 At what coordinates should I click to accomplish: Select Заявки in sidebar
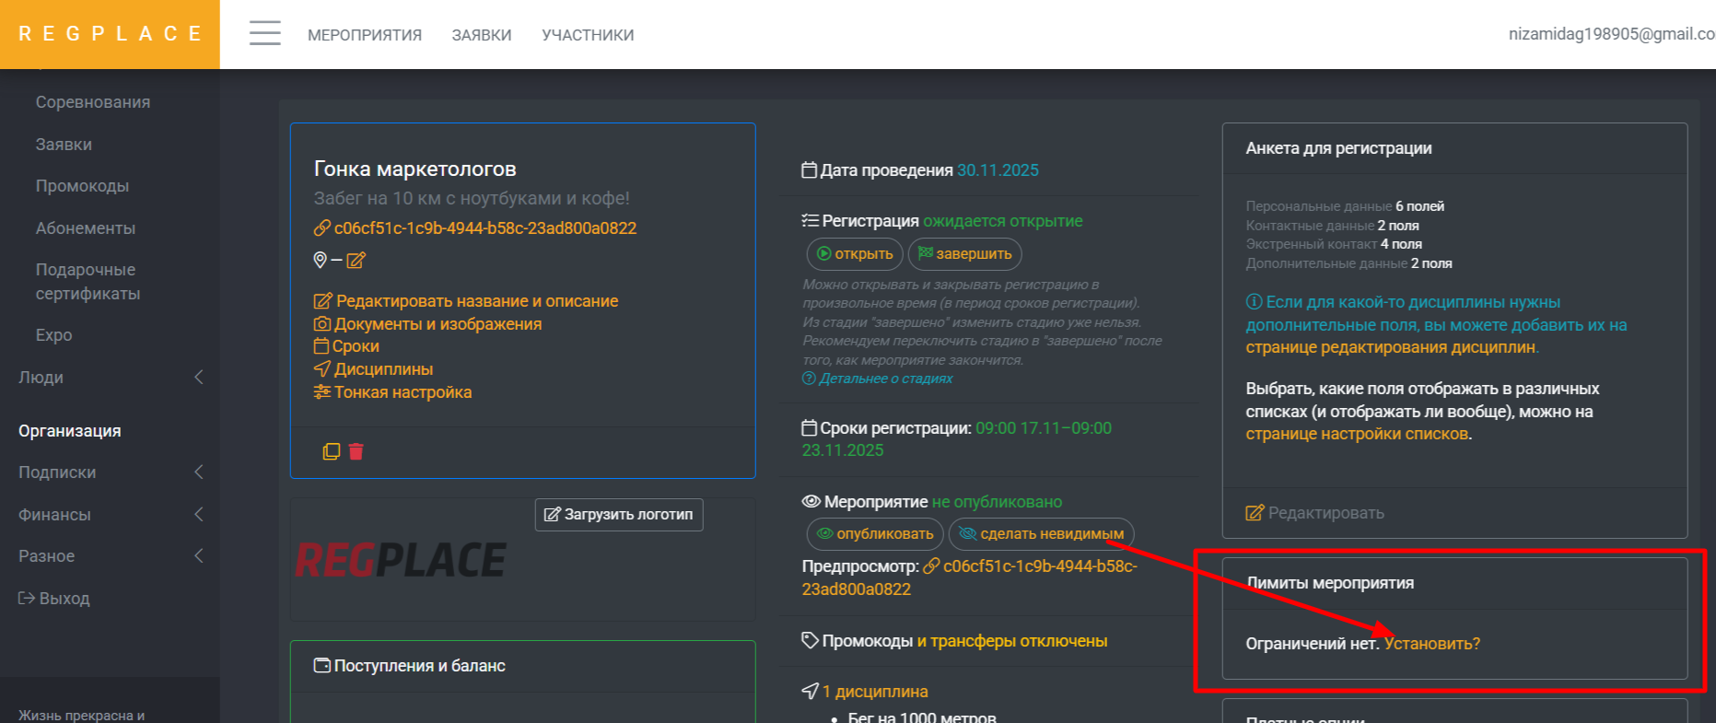pyautogui.click(x=64, y=145)
